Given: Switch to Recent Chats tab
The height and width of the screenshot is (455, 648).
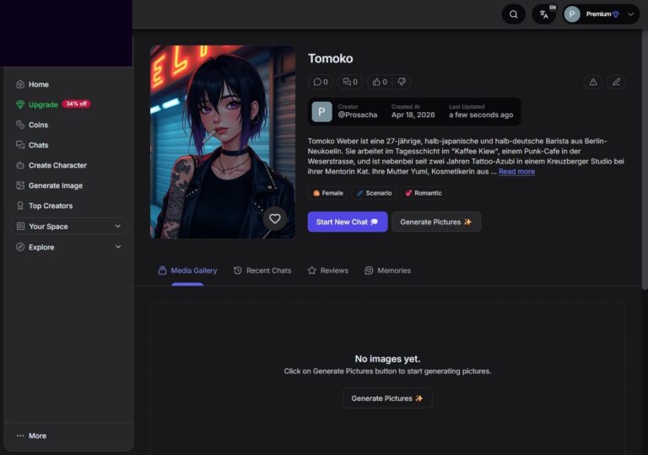Looking at the screenshot, I should coord(262,270).
